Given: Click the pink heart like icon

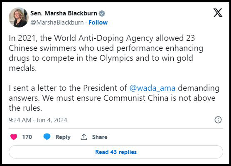Looking at the screenshot, I should click(x=14, y=137).
